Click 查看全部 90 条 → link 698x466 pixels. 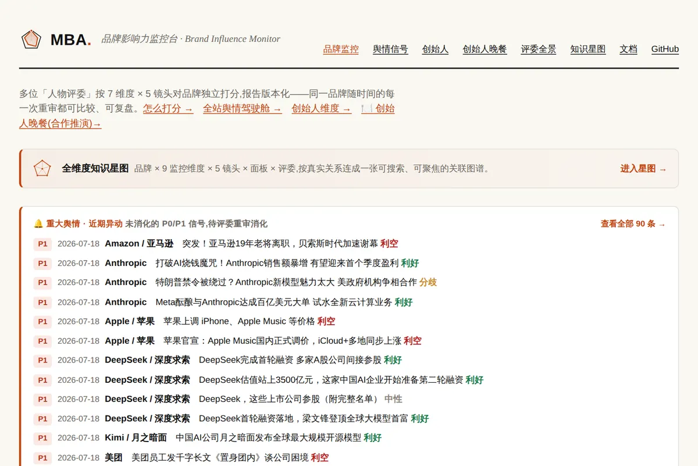pos(633,223)
